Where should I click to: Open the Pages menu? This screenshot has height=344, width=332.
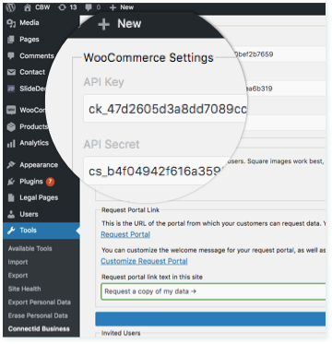30,40
